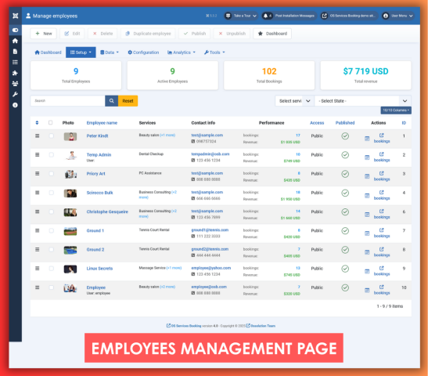Toggle the sidebar menu switch
428x376 pixels.
(16, 30)
